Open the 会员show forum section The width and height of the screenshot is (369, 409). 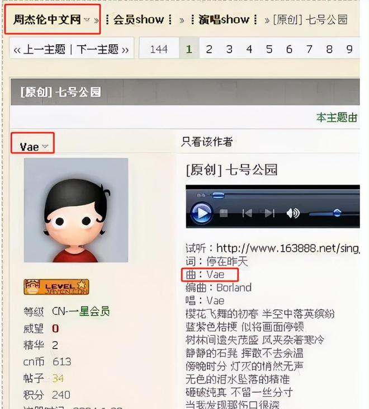click(139, 20)
